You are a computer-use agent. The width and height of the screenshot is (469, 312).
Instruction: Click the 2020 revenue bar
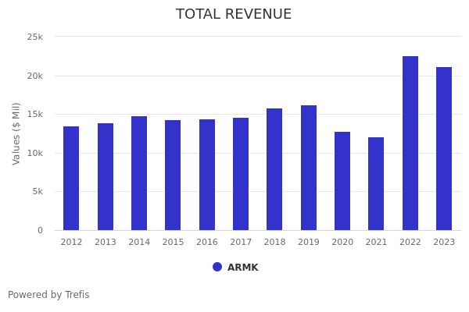(x=342, y=181)
